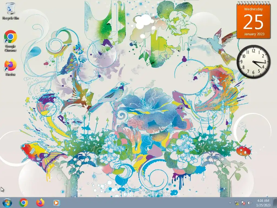Image resolution: width=277 pixels, height=208 pixels.
Task: Open Windows Media Player from taskbar
Action: tap(57, 203)
